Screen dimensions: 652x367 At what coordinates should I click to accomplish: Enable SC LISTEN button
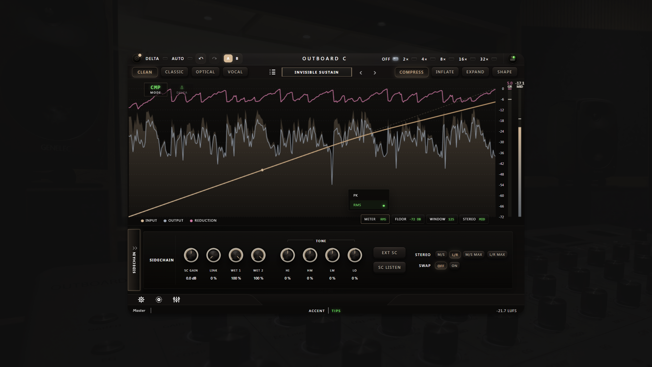point(389,267)
